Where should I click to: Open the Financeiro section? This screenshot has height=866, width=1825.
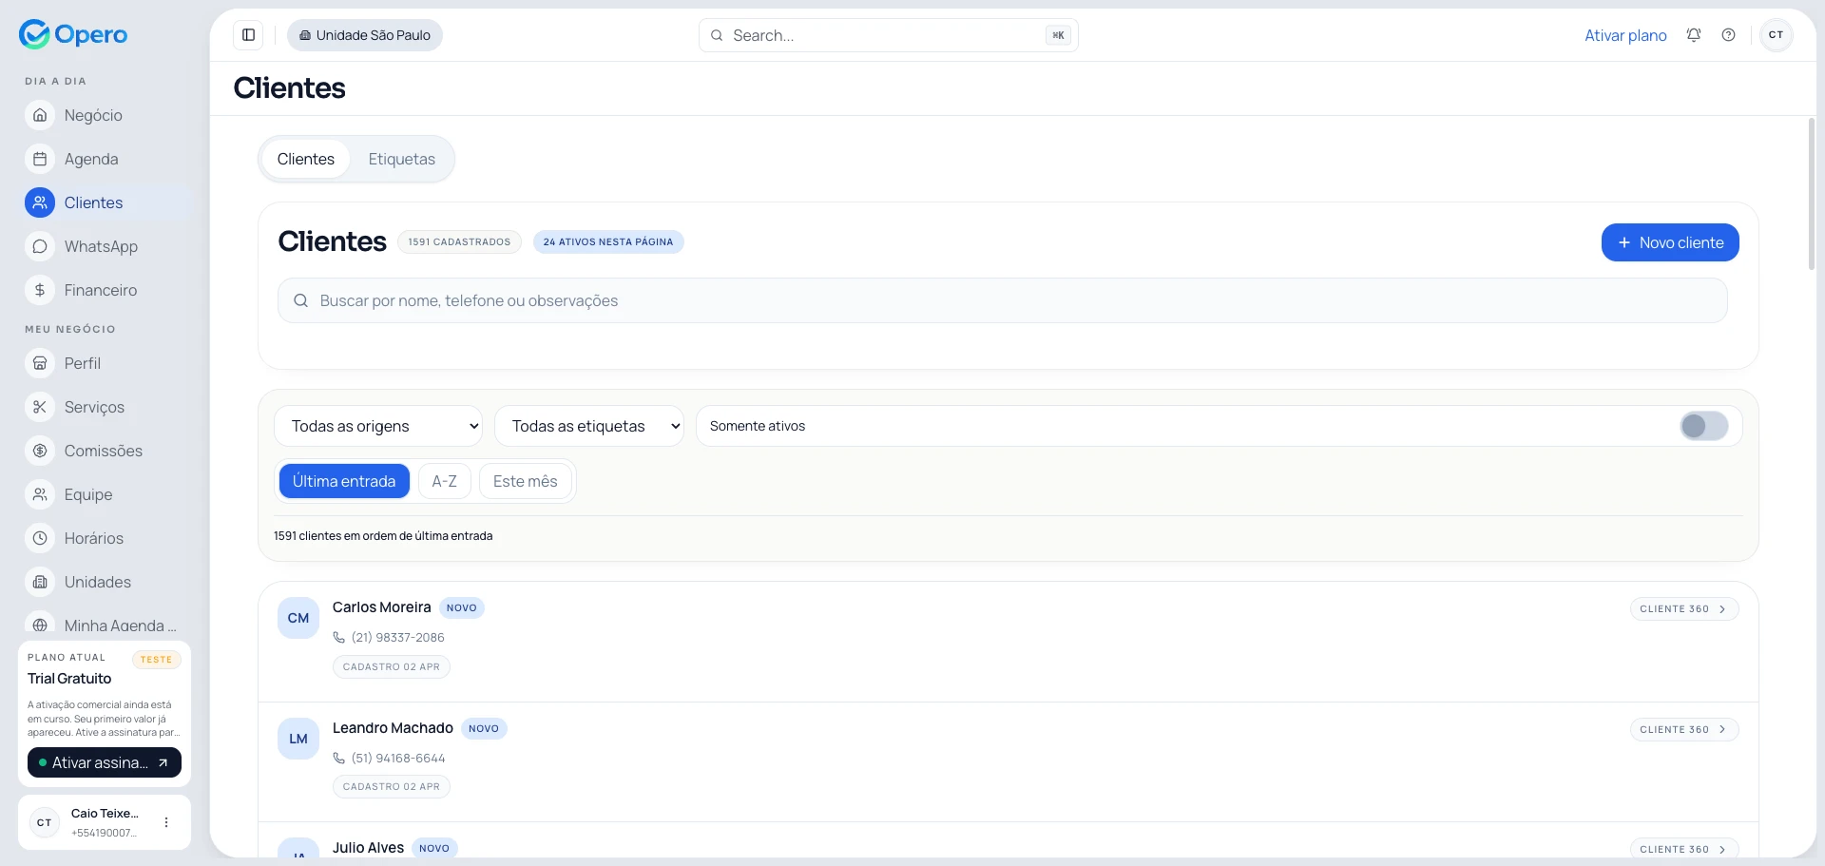(x=101, y=290)
